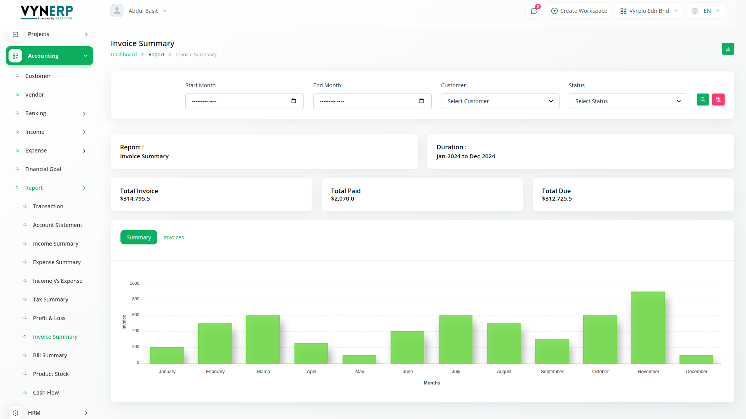Screen dimensions: 746x419
Task: Expand the HRM sidebar section
Action: 86,413
